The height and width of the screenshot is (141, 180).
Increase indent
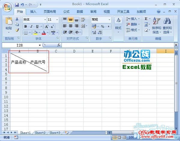point(70,32)
